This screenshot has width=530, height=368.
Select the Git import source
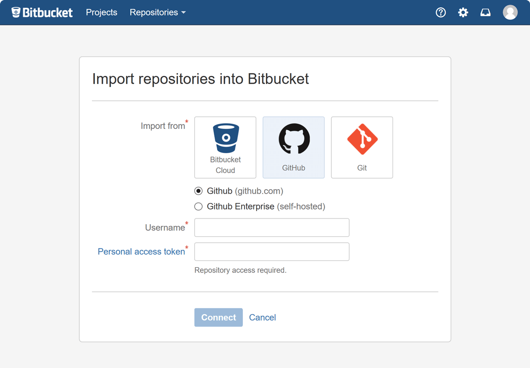[362, 147]
